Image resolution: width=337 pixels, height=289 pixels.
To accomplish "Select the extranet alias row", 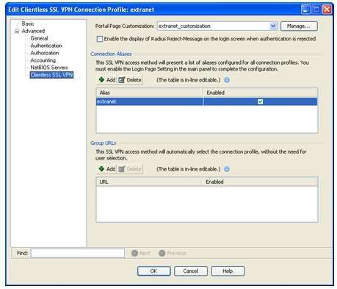I will [x=207, y=101].
